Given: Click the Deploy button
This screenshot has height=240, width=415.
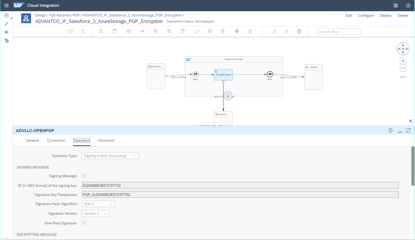Looking at the screenshot, I should [x=386, y=15].
